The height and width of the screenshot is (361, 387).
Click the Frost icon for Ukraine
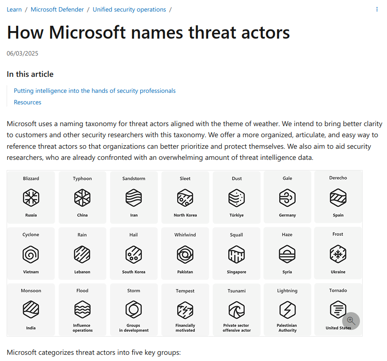[x=338, y=254]
